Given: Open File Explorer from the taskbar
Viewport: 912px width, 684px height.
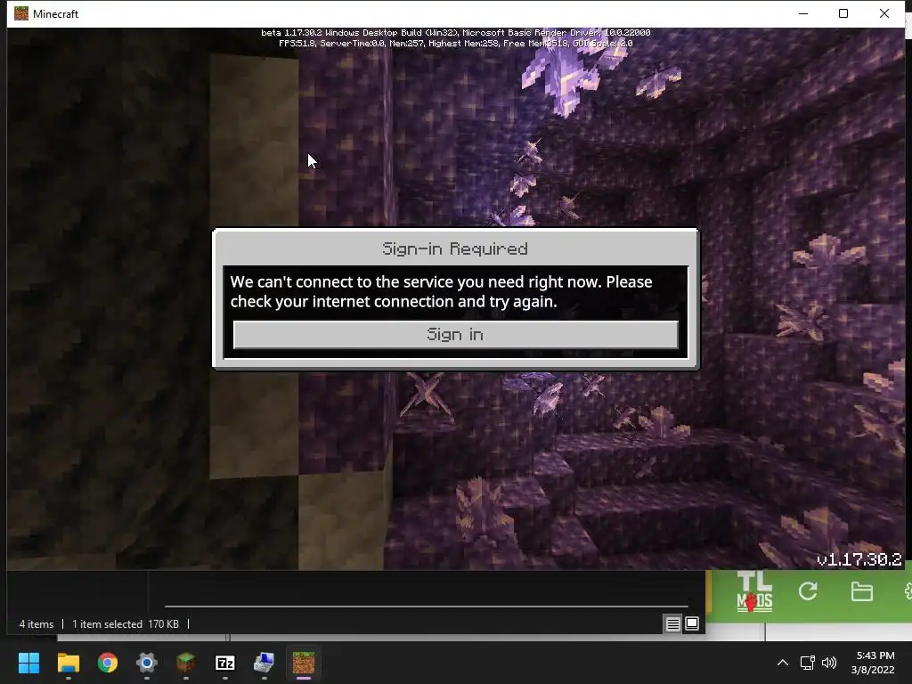Looking at the screenshot, I should [68, 663].
